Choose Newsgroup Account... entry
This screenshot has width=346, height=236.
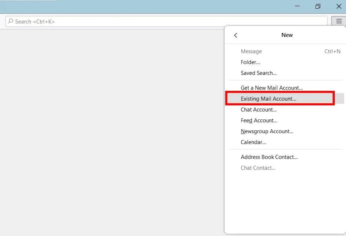pyautogui.click(x=285, y=131)
